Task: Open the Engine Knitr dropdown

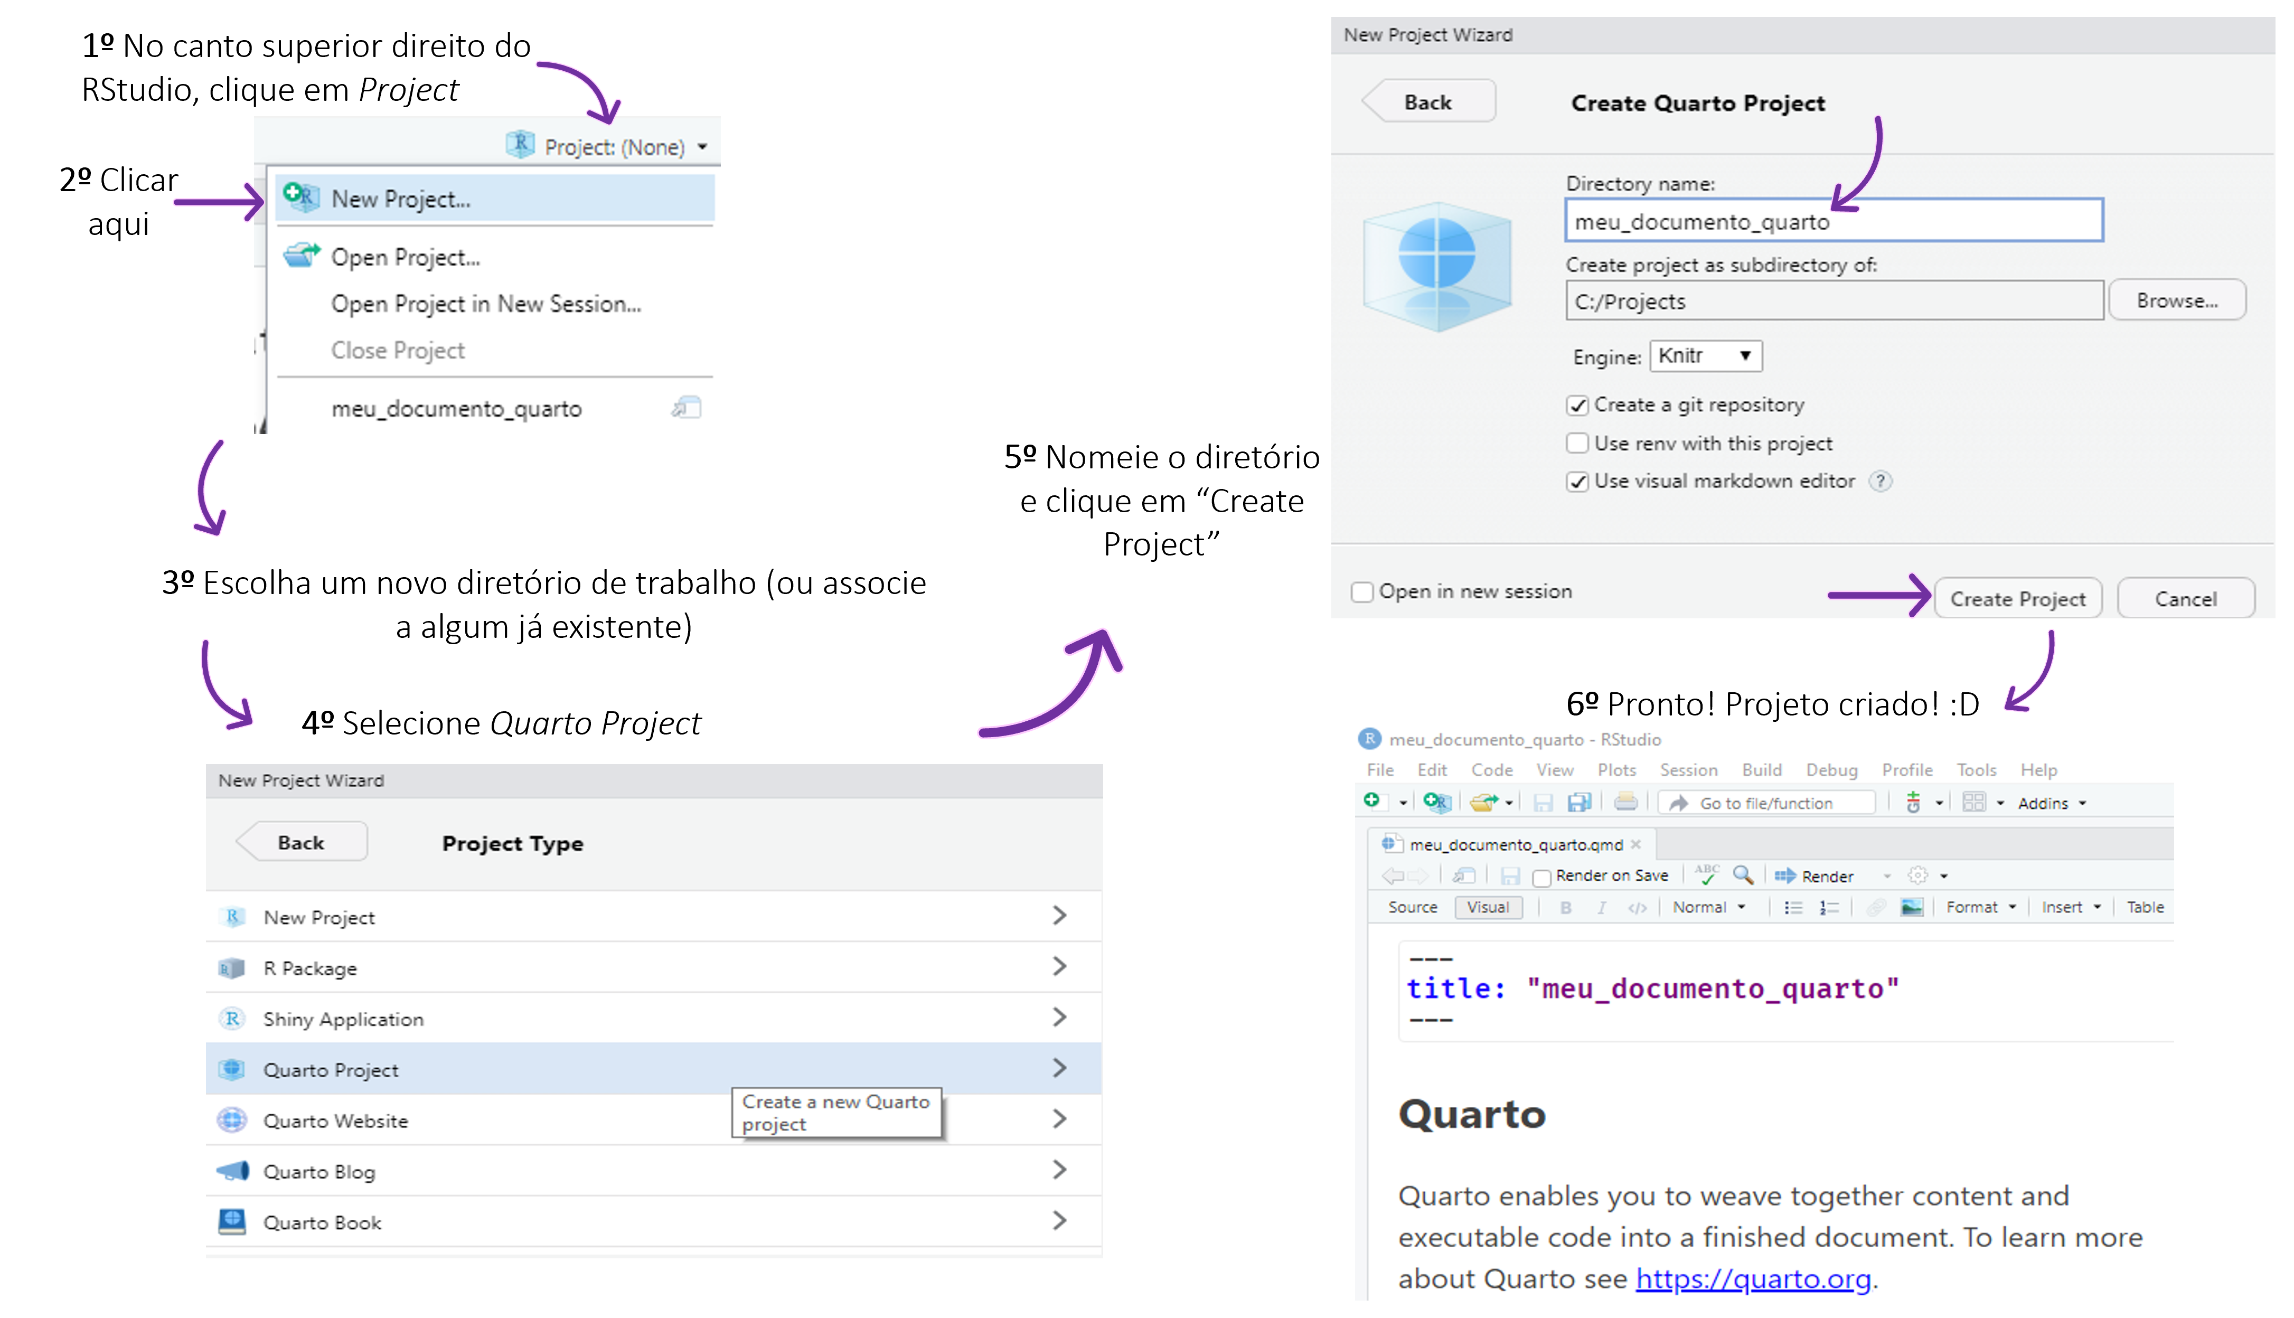Action: (1706, 356)
